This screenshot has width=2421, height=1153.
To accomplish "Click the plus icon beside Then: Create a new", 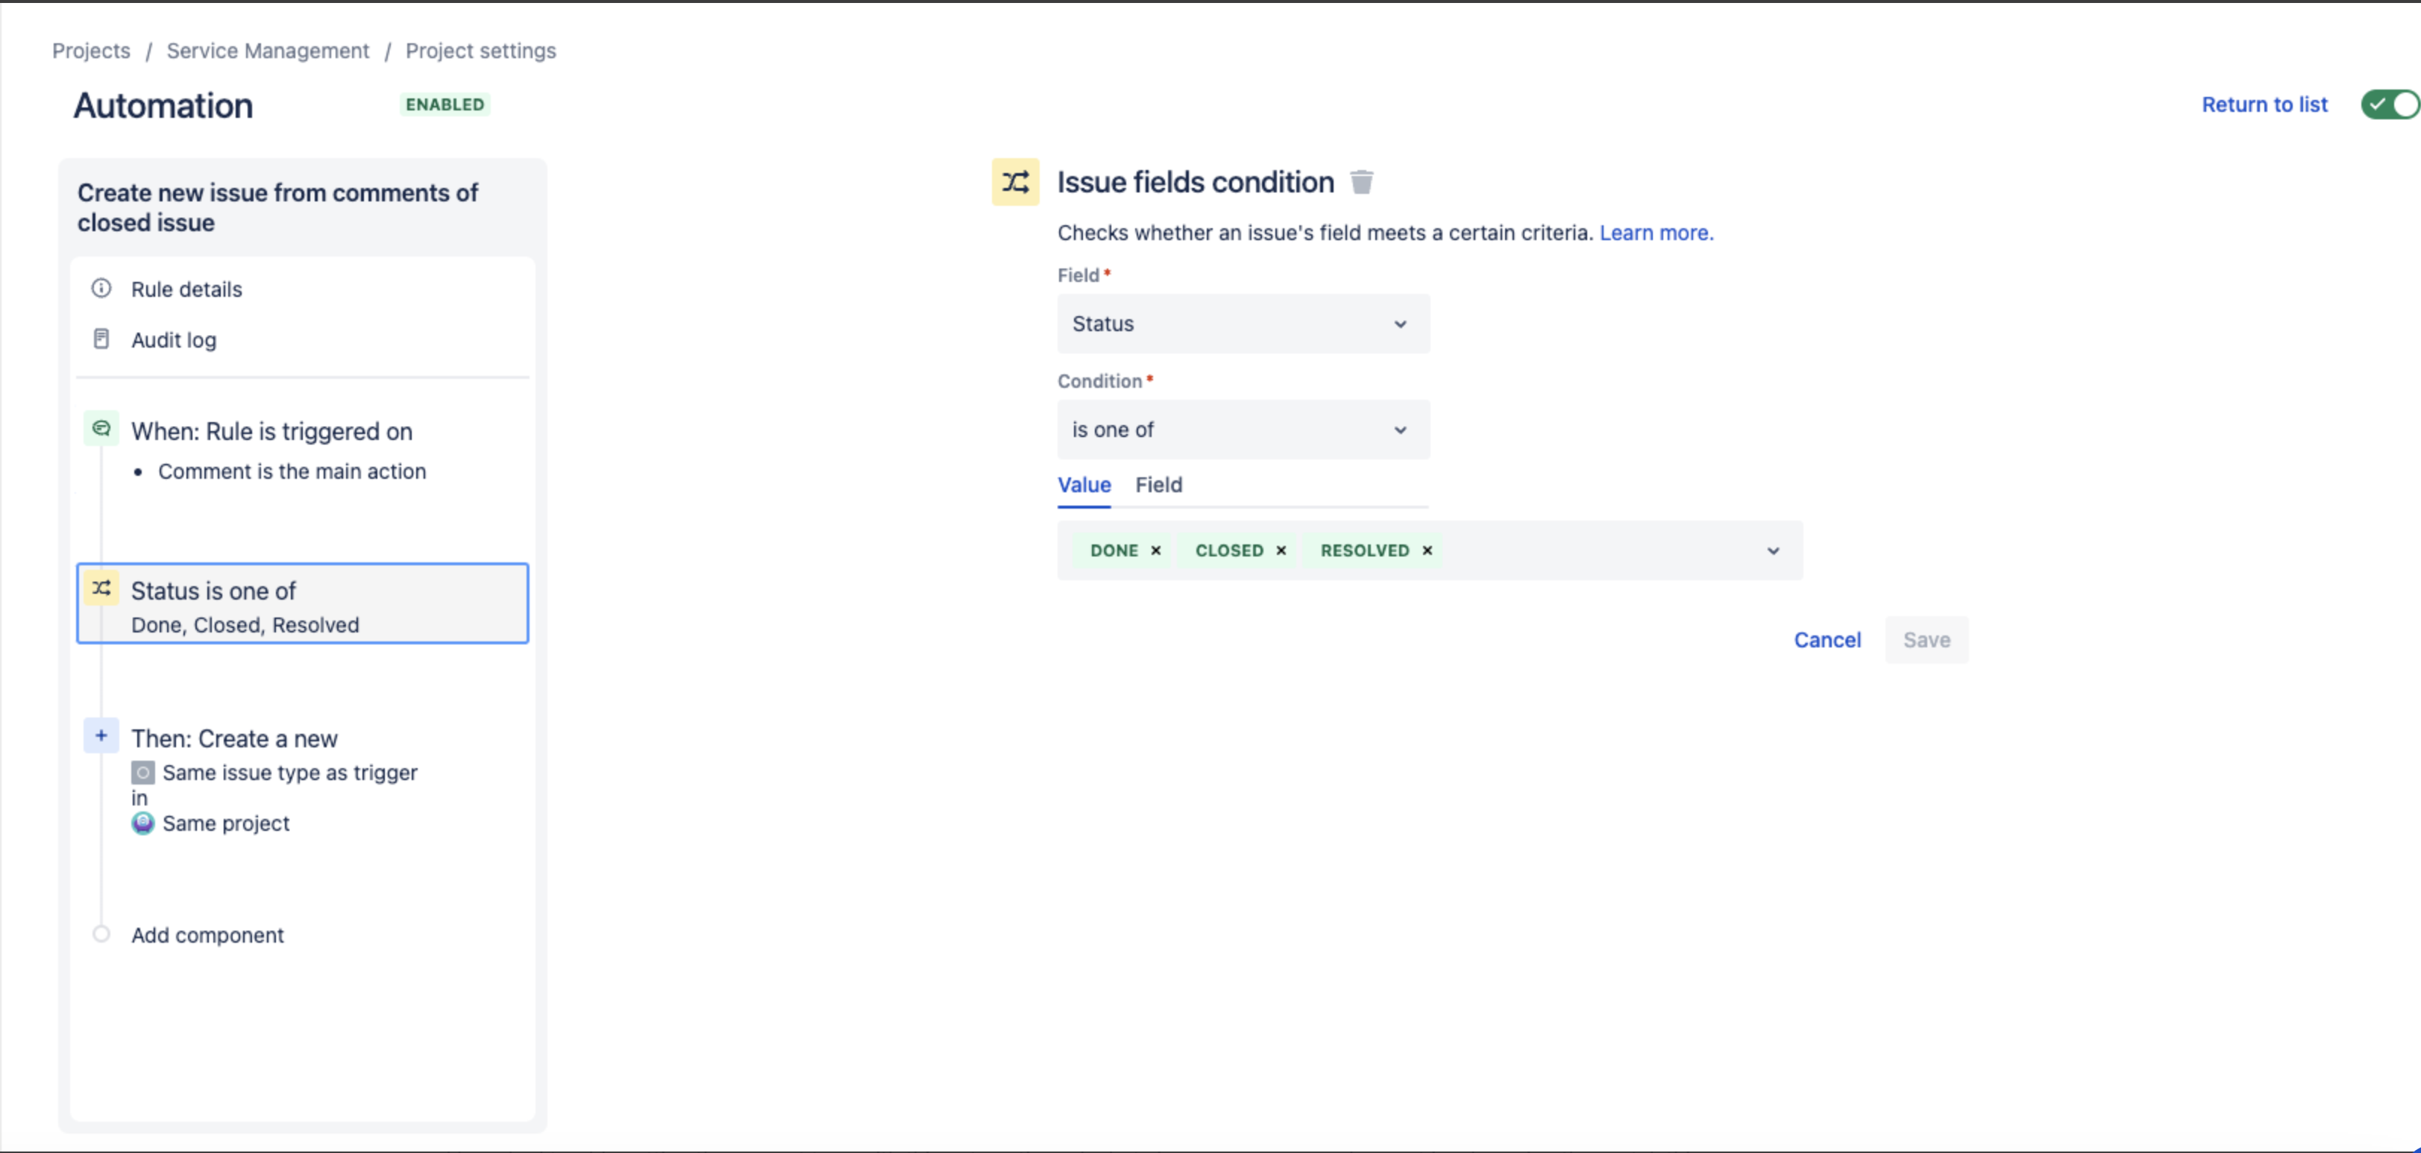I will coord(101,737).
